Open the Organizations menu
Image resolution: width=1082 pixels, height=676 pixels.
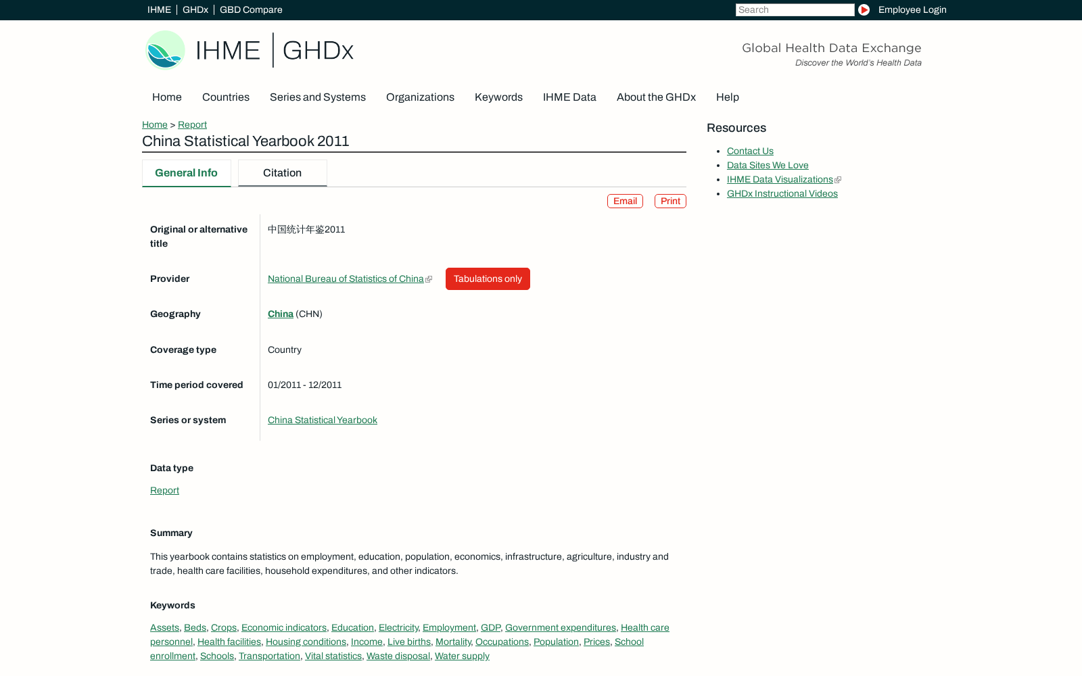420,97
